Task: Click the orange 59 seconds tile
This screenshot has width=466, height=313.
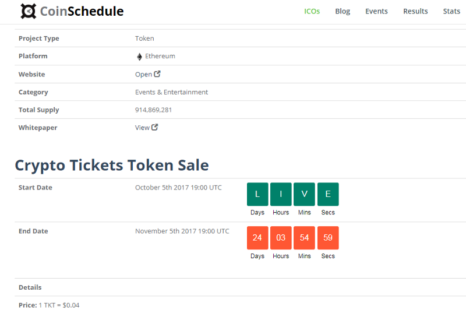Action: click(328, 238)
